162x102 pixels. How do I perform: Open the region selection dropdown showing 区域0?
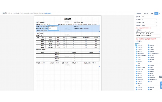pyautogui.click(x=149, y=25)
